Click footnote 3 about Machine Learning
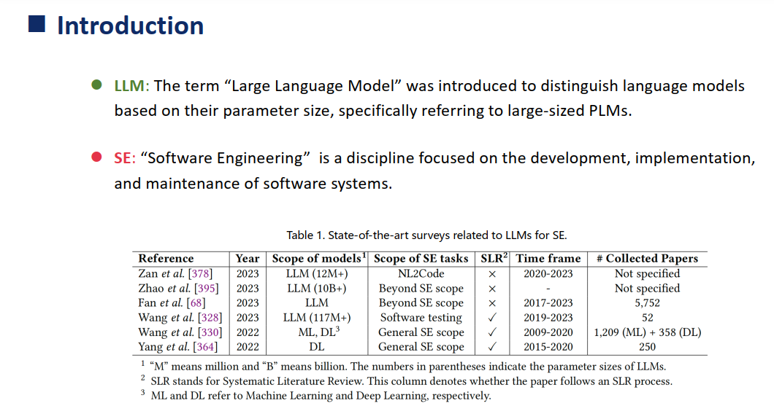Image resolution: width=774 pixels, height=414 pixels. coord(316,395)
